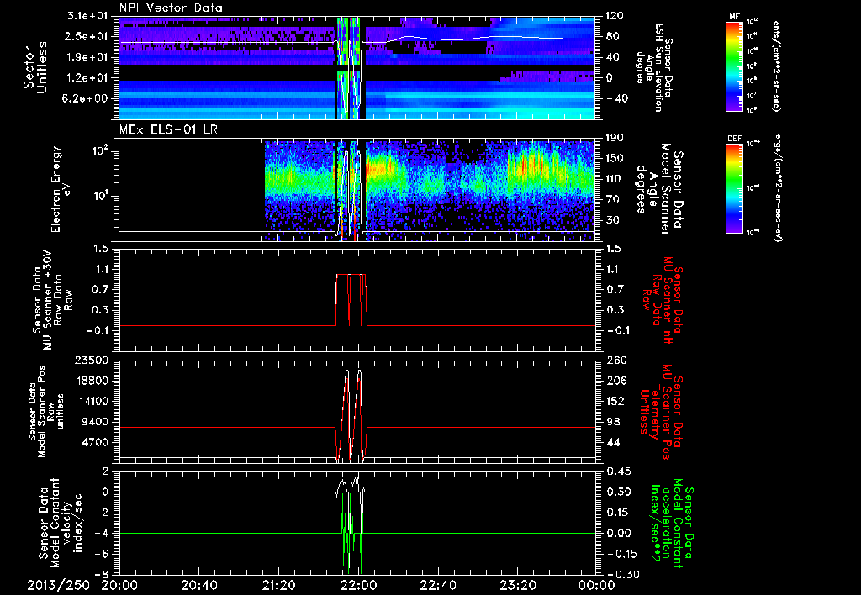Screen dimensions: 861x595
Task: Click the 120 sun elevation tick value
Action: [614, 16]
